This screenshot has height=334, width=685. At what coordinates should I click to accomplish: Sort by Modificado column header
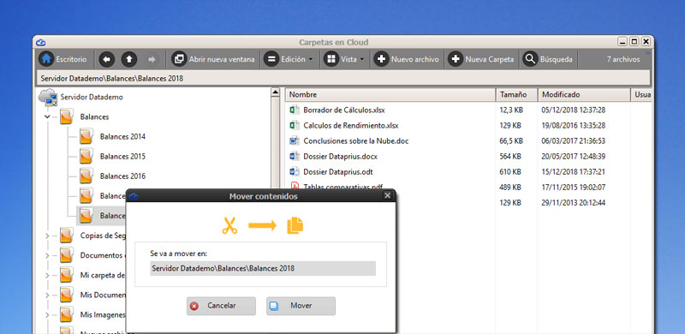click(x=584, y=94)
